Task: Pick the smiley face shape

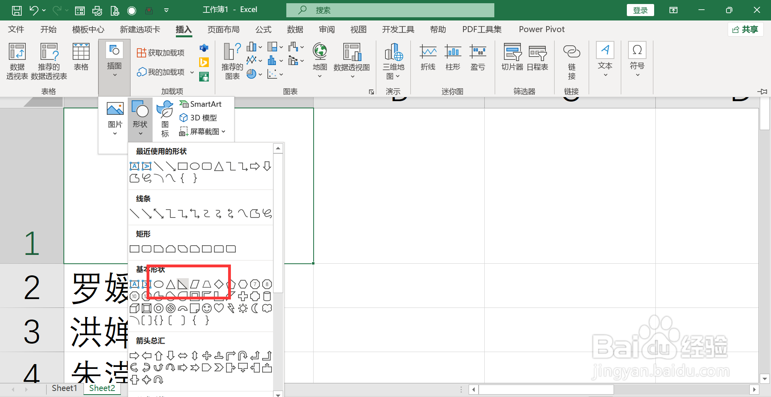Action: pyautogui.click(x=207, y=308)
